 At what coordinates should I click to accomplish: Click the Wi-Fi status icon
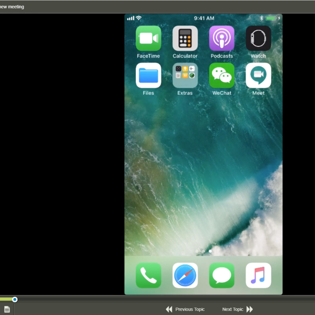coord(139,18)
